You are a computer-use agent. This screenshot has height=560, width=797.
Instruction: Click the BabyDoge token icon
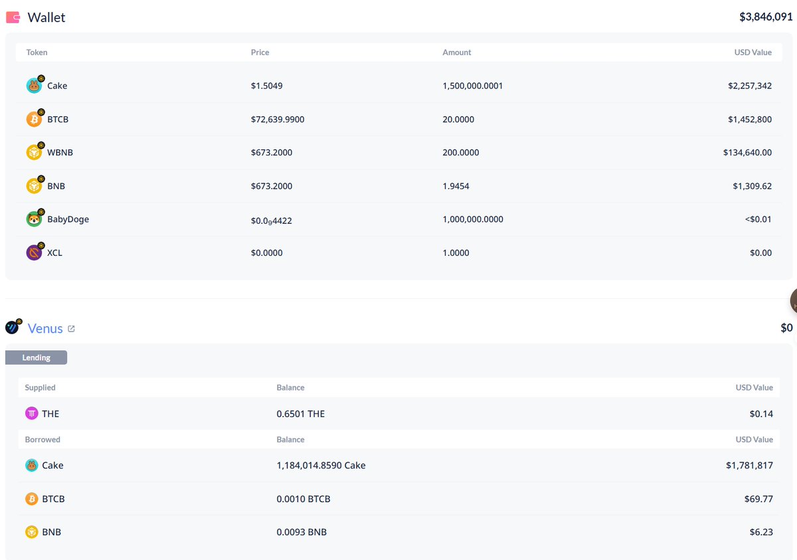(34, 219)
